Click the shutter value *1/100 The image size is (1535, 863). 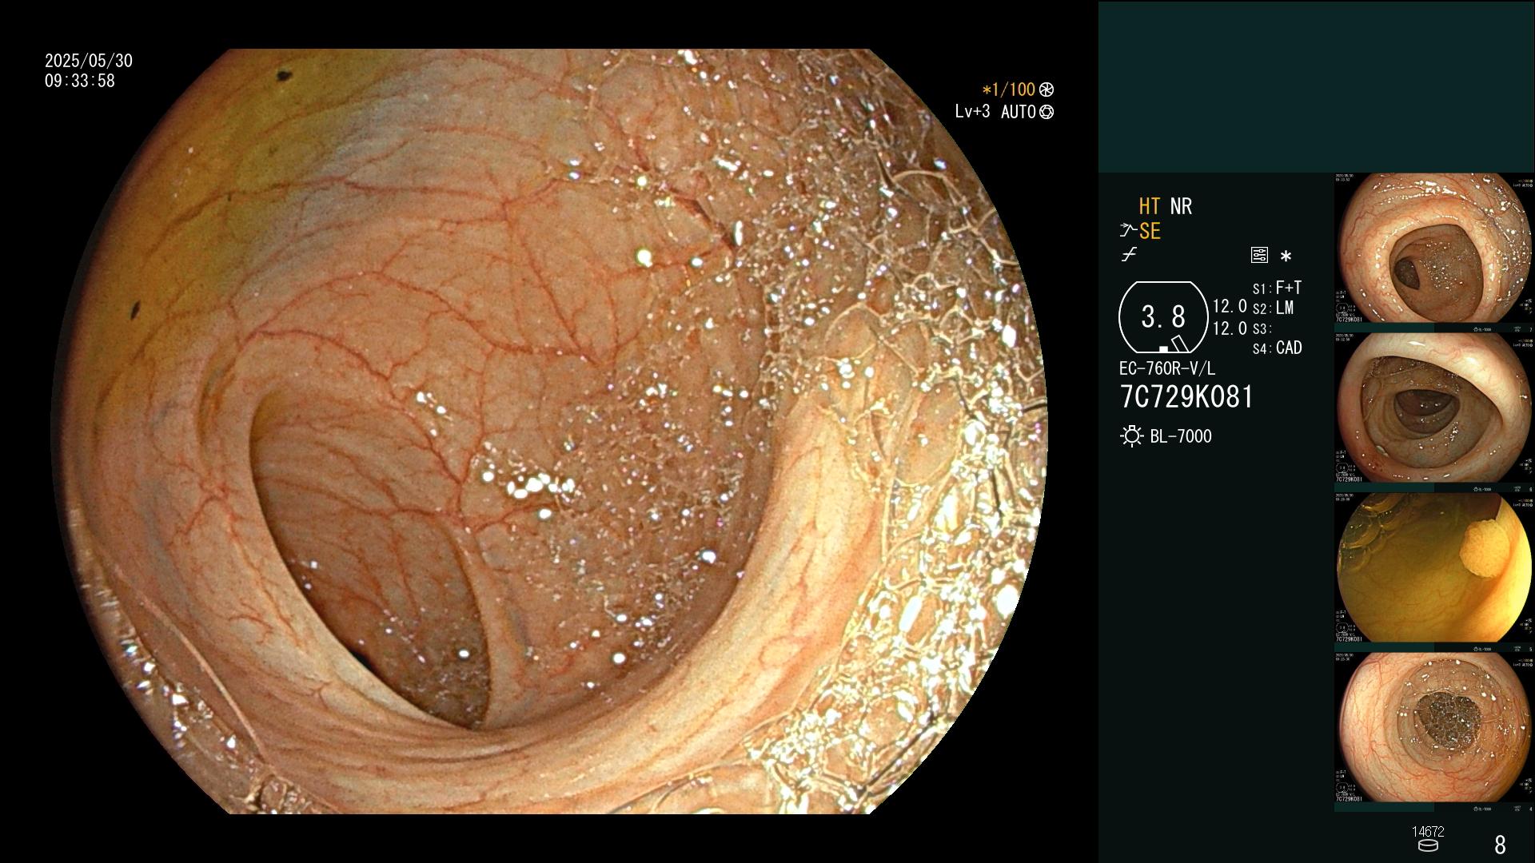click(1009, 89)
